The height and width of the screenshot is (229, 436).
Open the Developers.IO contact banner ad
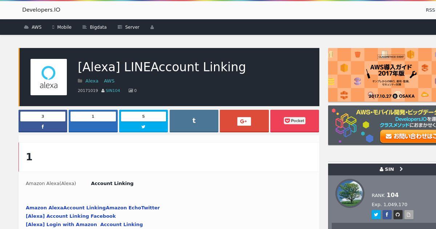382,125
